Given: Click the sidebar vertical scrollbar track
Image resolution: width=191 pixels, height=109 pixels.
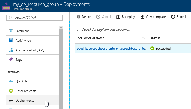Looking at the screenshot, I should 61,68.
